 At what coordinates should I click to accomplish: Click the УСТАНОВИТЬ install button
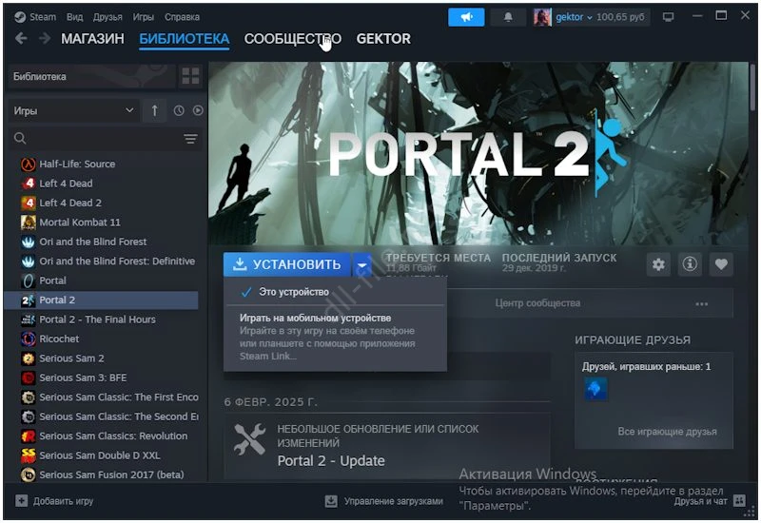(x=287, y=264)
